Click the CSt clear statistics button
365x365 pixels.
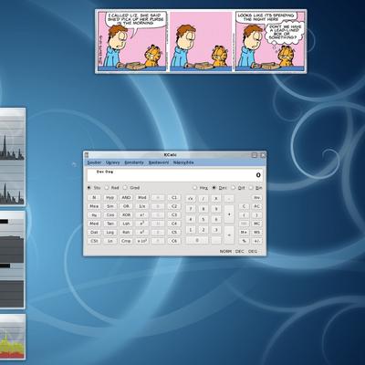[94, 241]
